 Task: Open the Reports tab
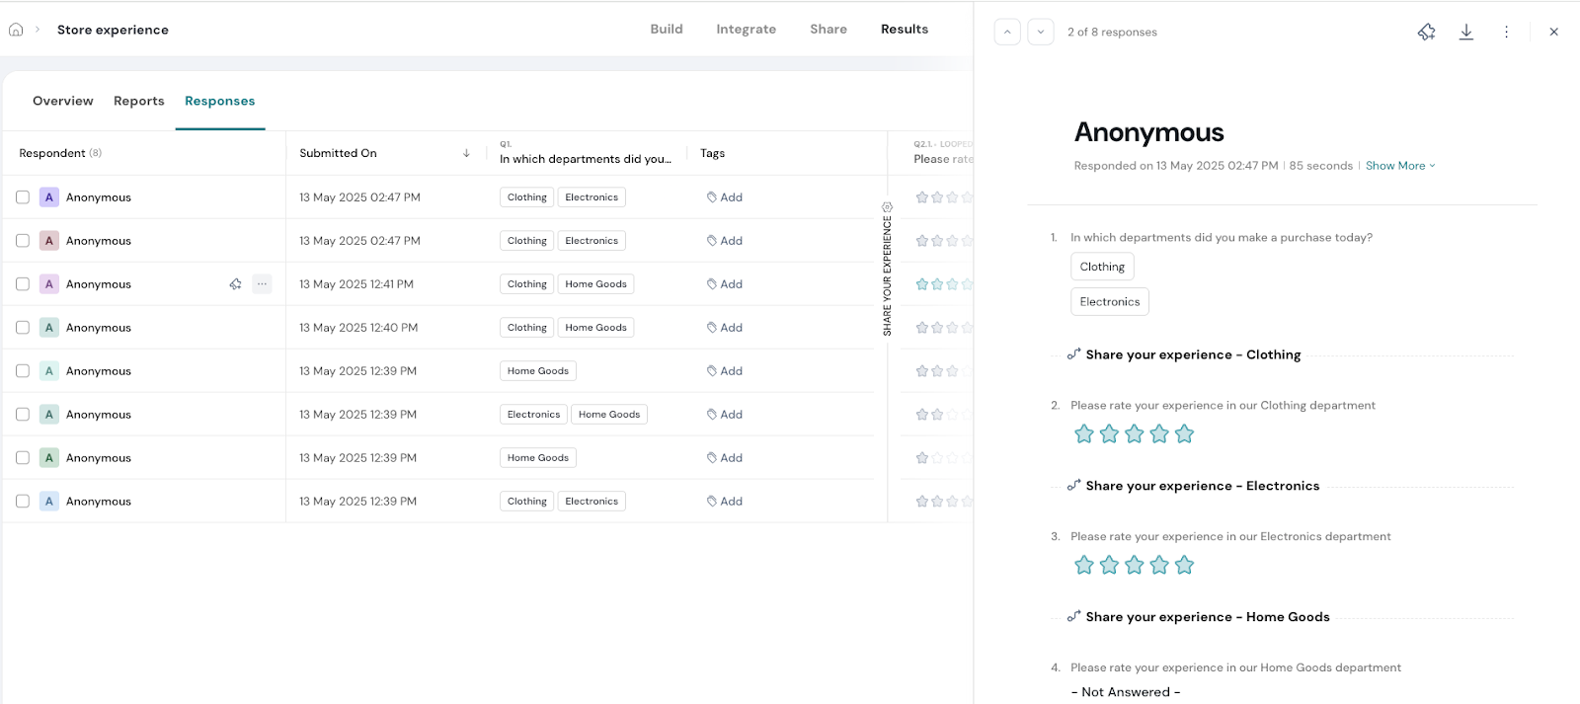[139, 101]
